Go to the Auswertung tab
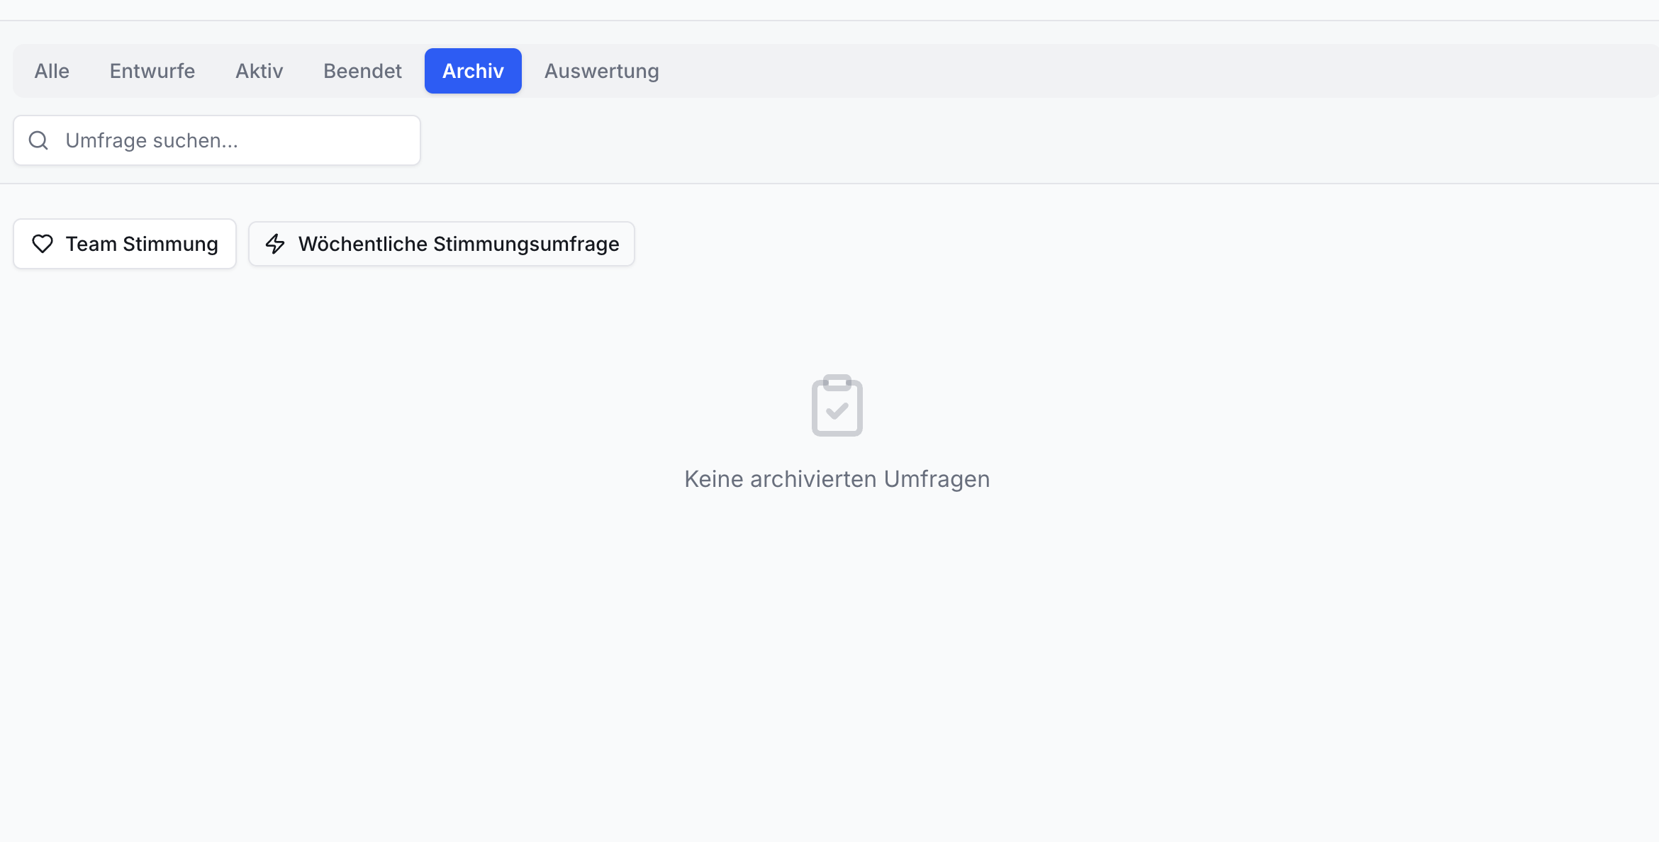The width and height of the screenshot is (1659, 842). tap(602, 71)
